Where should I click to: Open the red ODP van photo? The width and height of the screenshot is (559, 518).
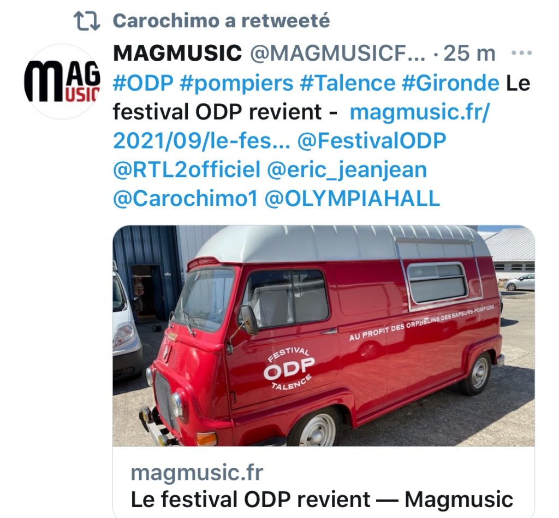pos(324,335)
